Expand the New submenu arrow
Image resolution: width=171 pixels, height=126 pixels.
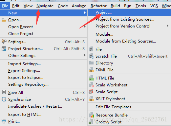(x=85, y=13)
